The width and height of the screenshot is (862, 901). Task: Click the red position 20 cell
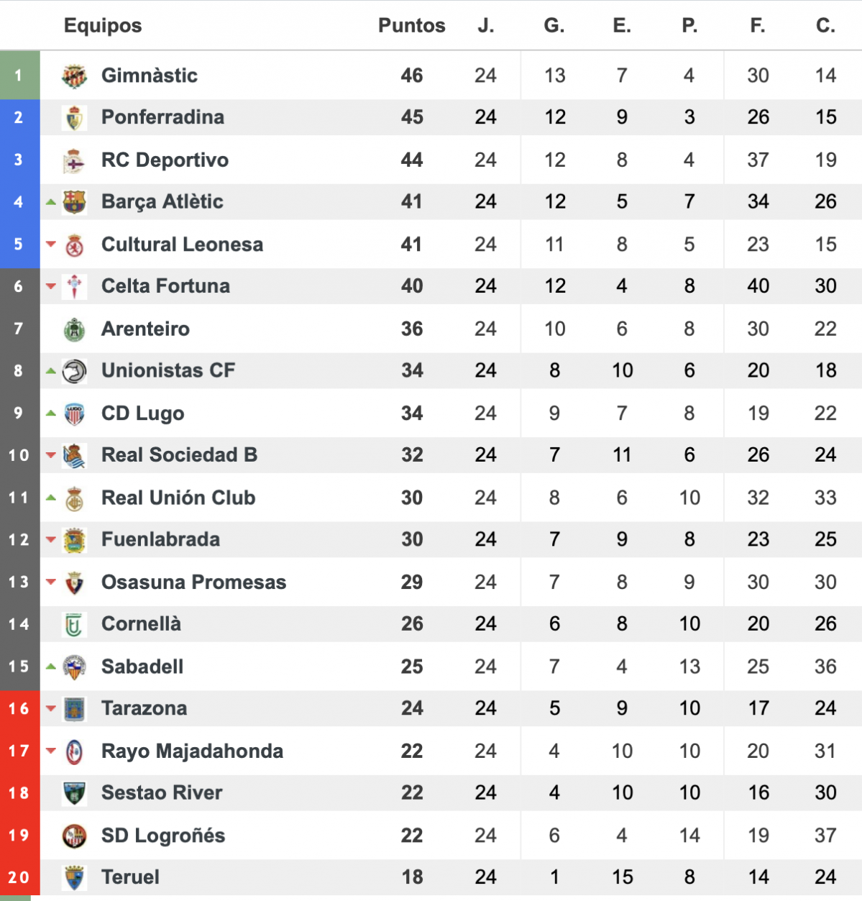click(x=19, y=877)
